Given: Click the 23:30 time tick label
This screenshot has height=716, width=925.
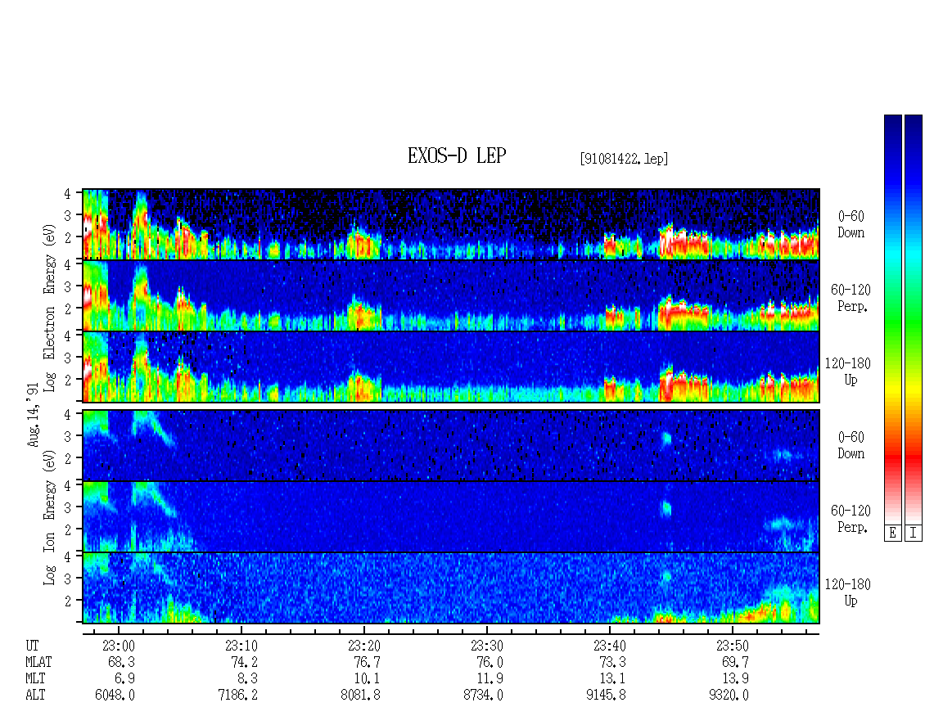Looking at the screenshot, I should 486,646.
